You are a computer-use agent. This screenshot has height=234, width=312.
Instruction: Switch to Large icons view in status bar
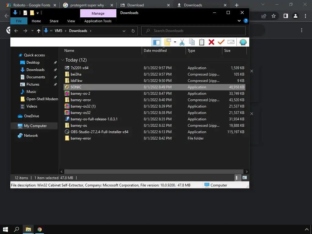pos(245,178)
